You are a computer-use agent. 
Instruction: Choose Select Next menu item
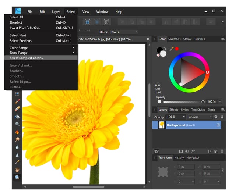pos(41,35)
